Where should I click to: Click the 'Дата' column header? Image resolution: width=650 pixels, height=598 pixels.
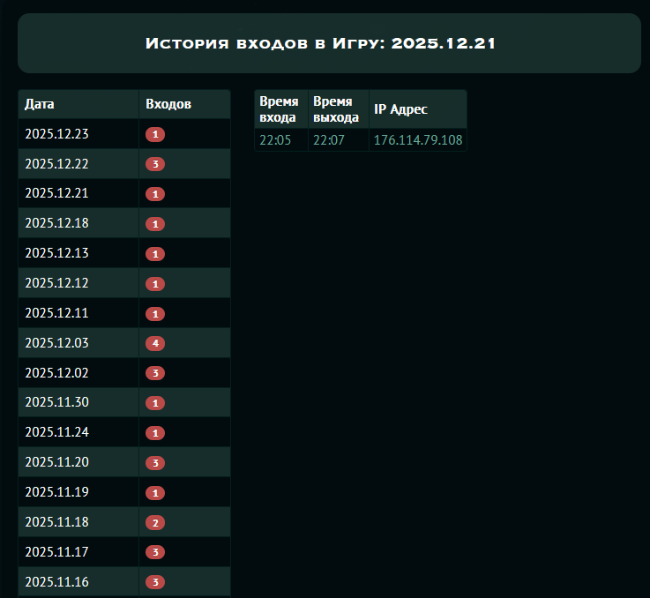(40, 104)
